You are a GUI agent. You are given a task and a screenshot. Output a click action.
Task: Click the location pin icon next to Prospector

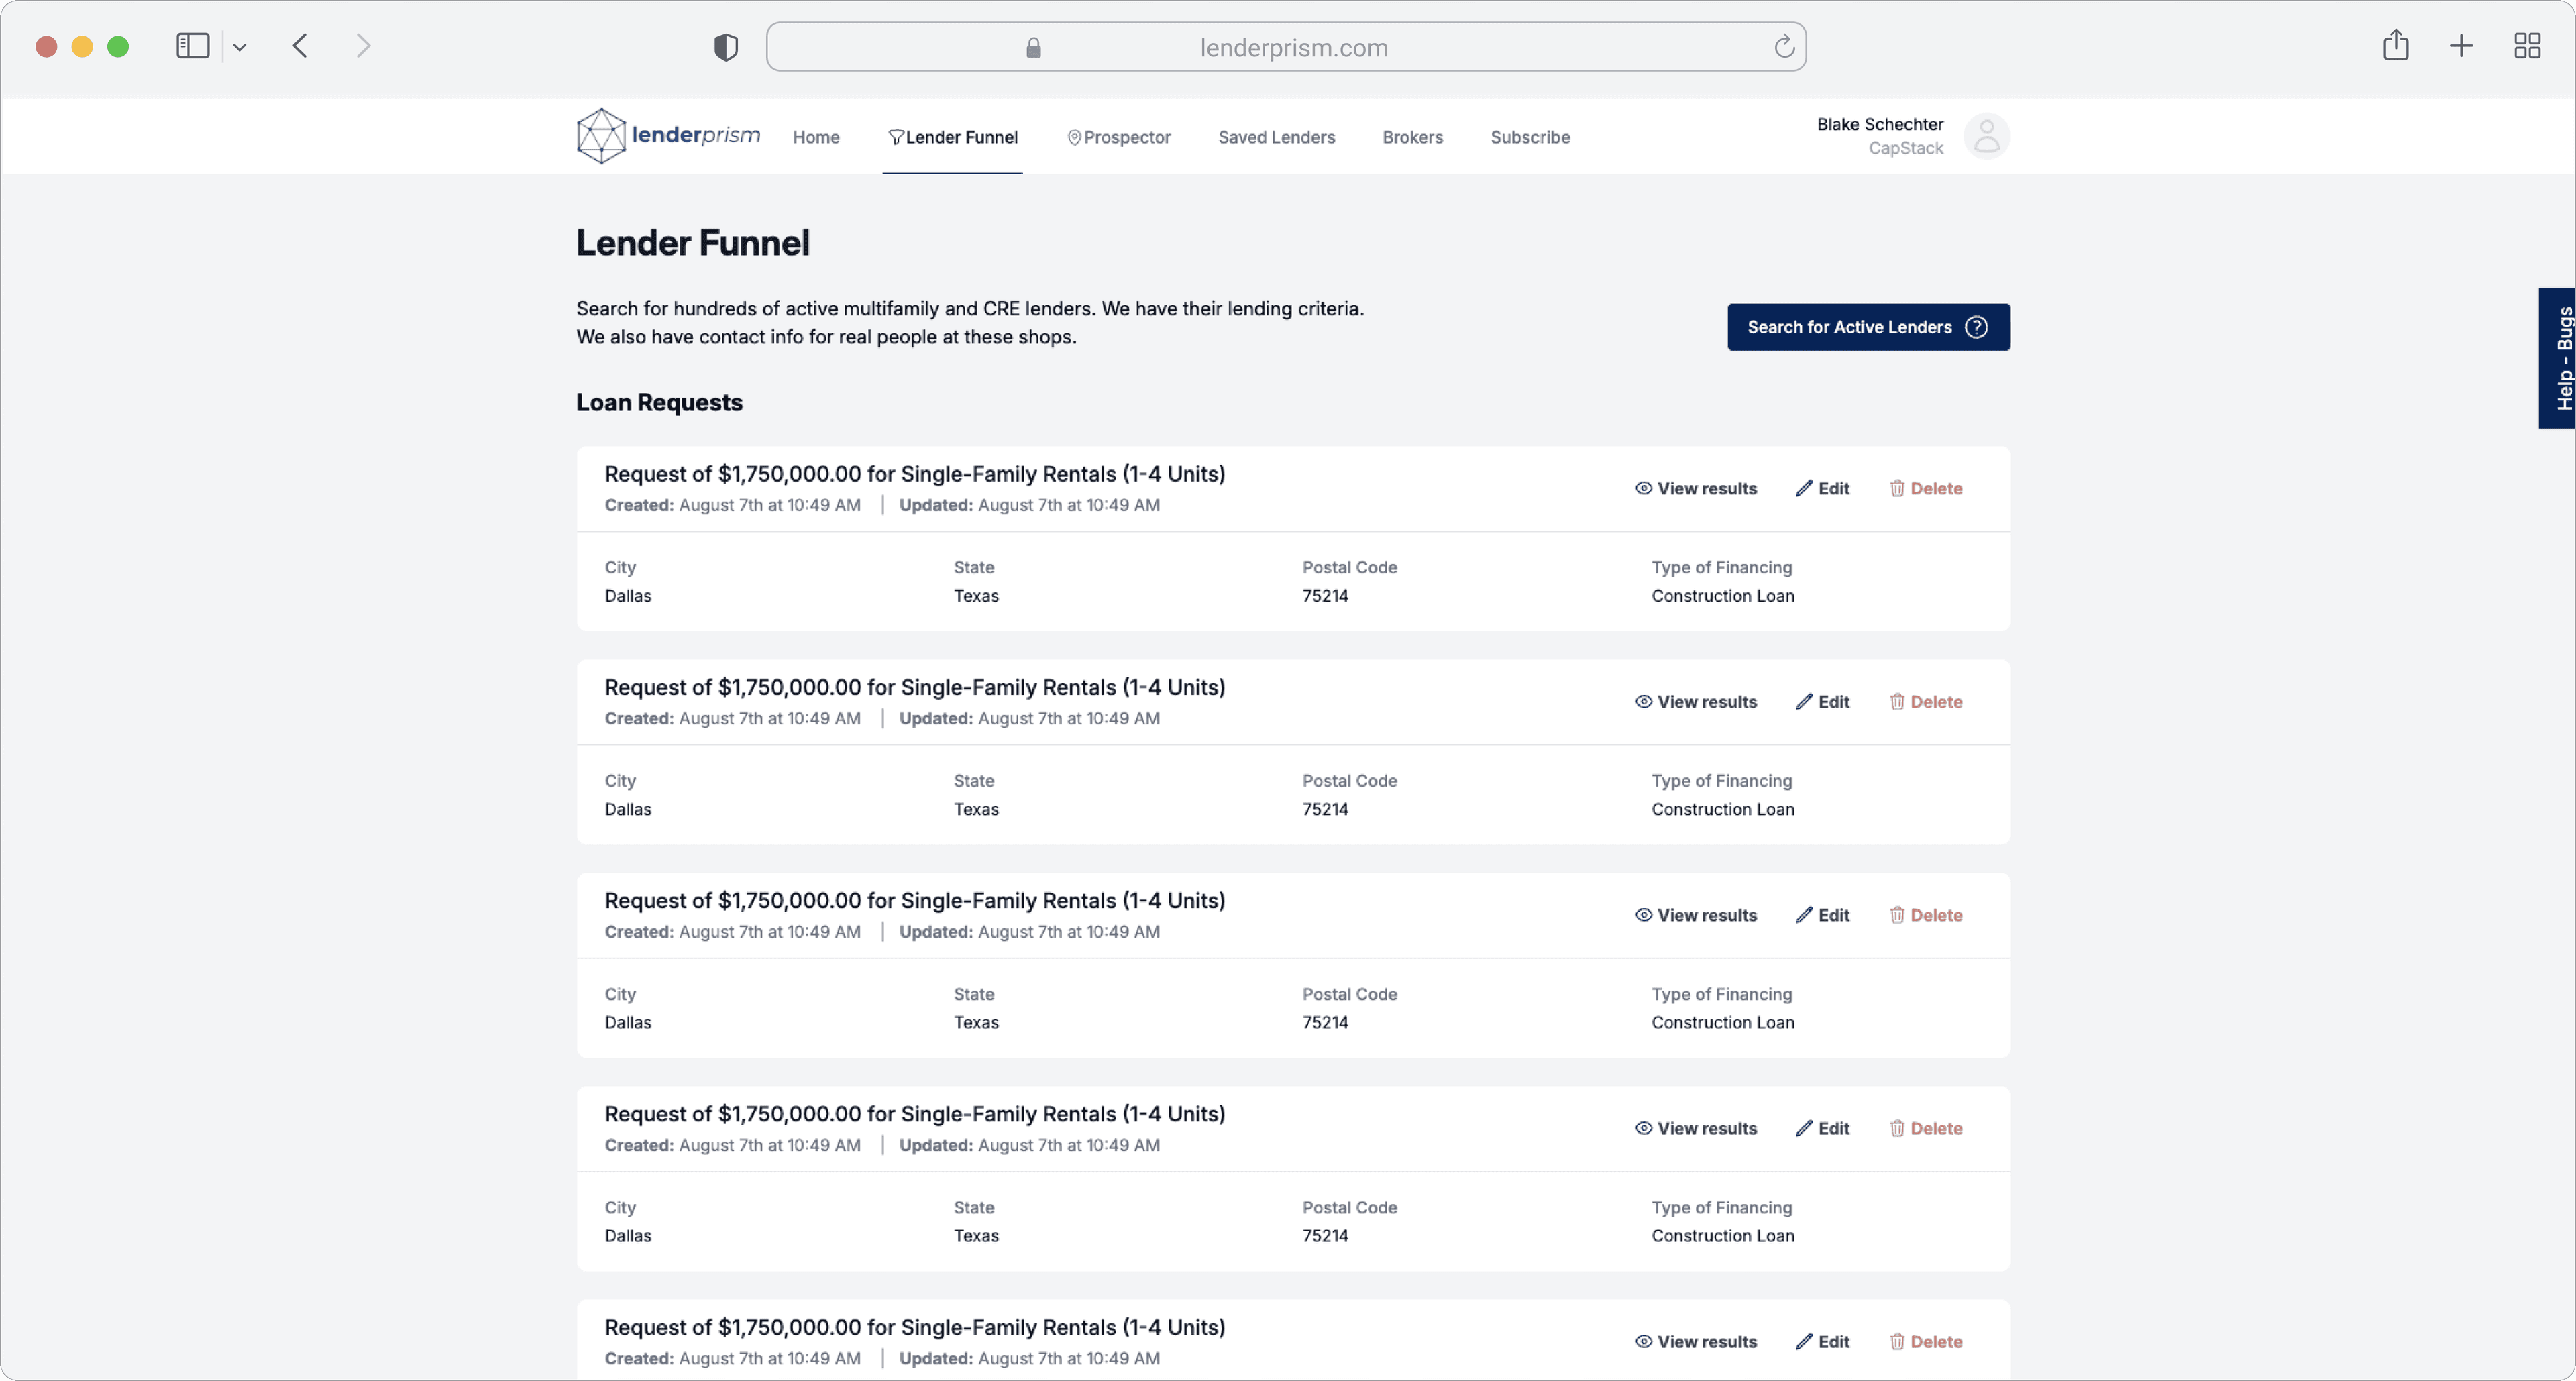coord(1074,137)
